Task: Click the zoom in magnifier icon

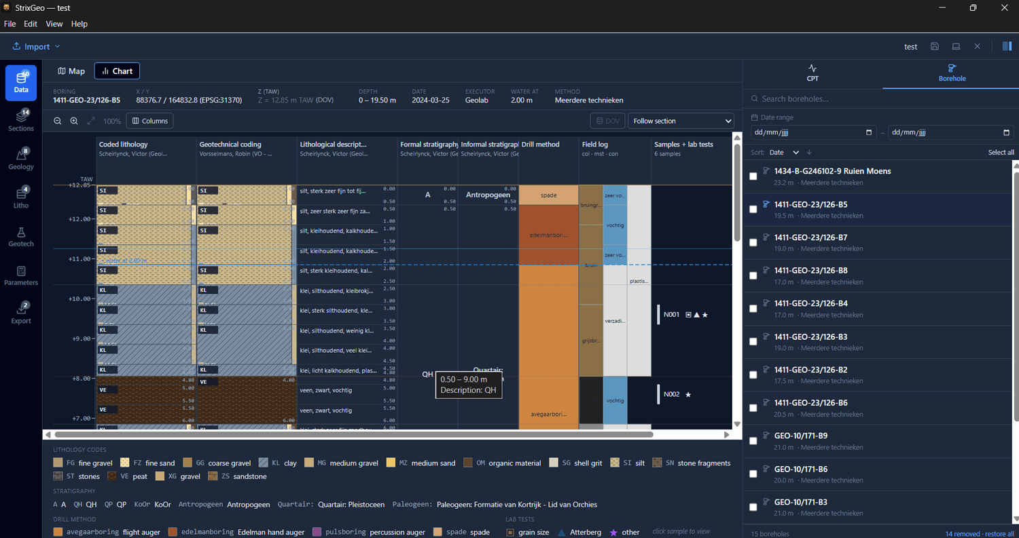Action: (74, 121)
